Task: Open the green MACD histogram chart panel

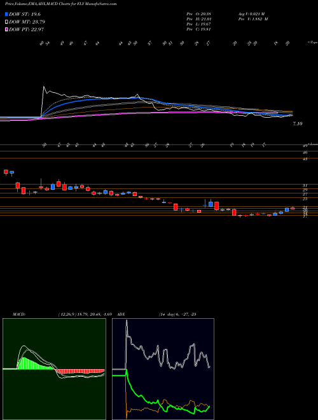Action: pos(54,369)
